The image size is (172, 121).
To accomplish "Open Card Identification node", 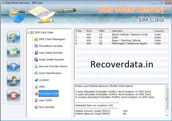I will [50, 73].
